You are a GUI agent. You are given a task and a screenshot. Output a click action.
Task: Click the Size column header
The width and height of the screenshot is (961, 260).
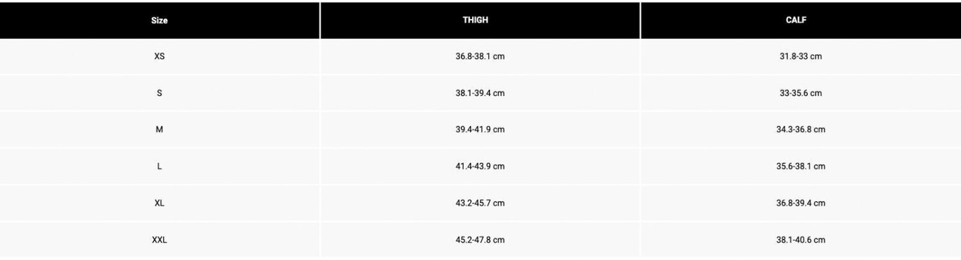tap(160, 20)
